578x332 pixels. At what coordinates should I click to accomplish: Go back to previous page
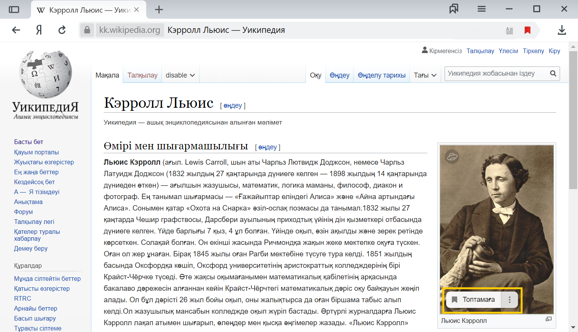coord(16,30)
